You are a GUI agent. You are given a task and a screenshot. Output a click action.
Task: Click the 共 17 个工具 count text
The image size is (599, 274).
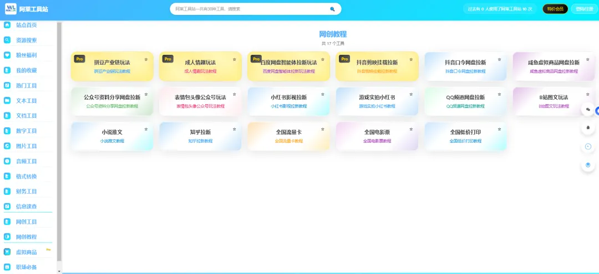coord(333,43)
